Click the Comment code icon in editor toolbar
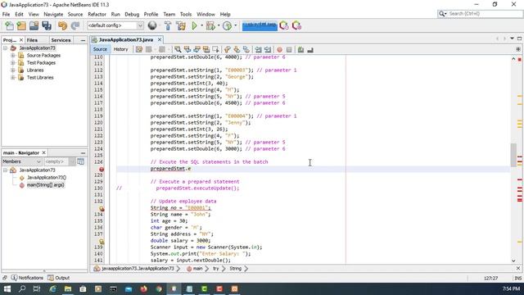Screen dimensions: 524x295 pos(300,49)
